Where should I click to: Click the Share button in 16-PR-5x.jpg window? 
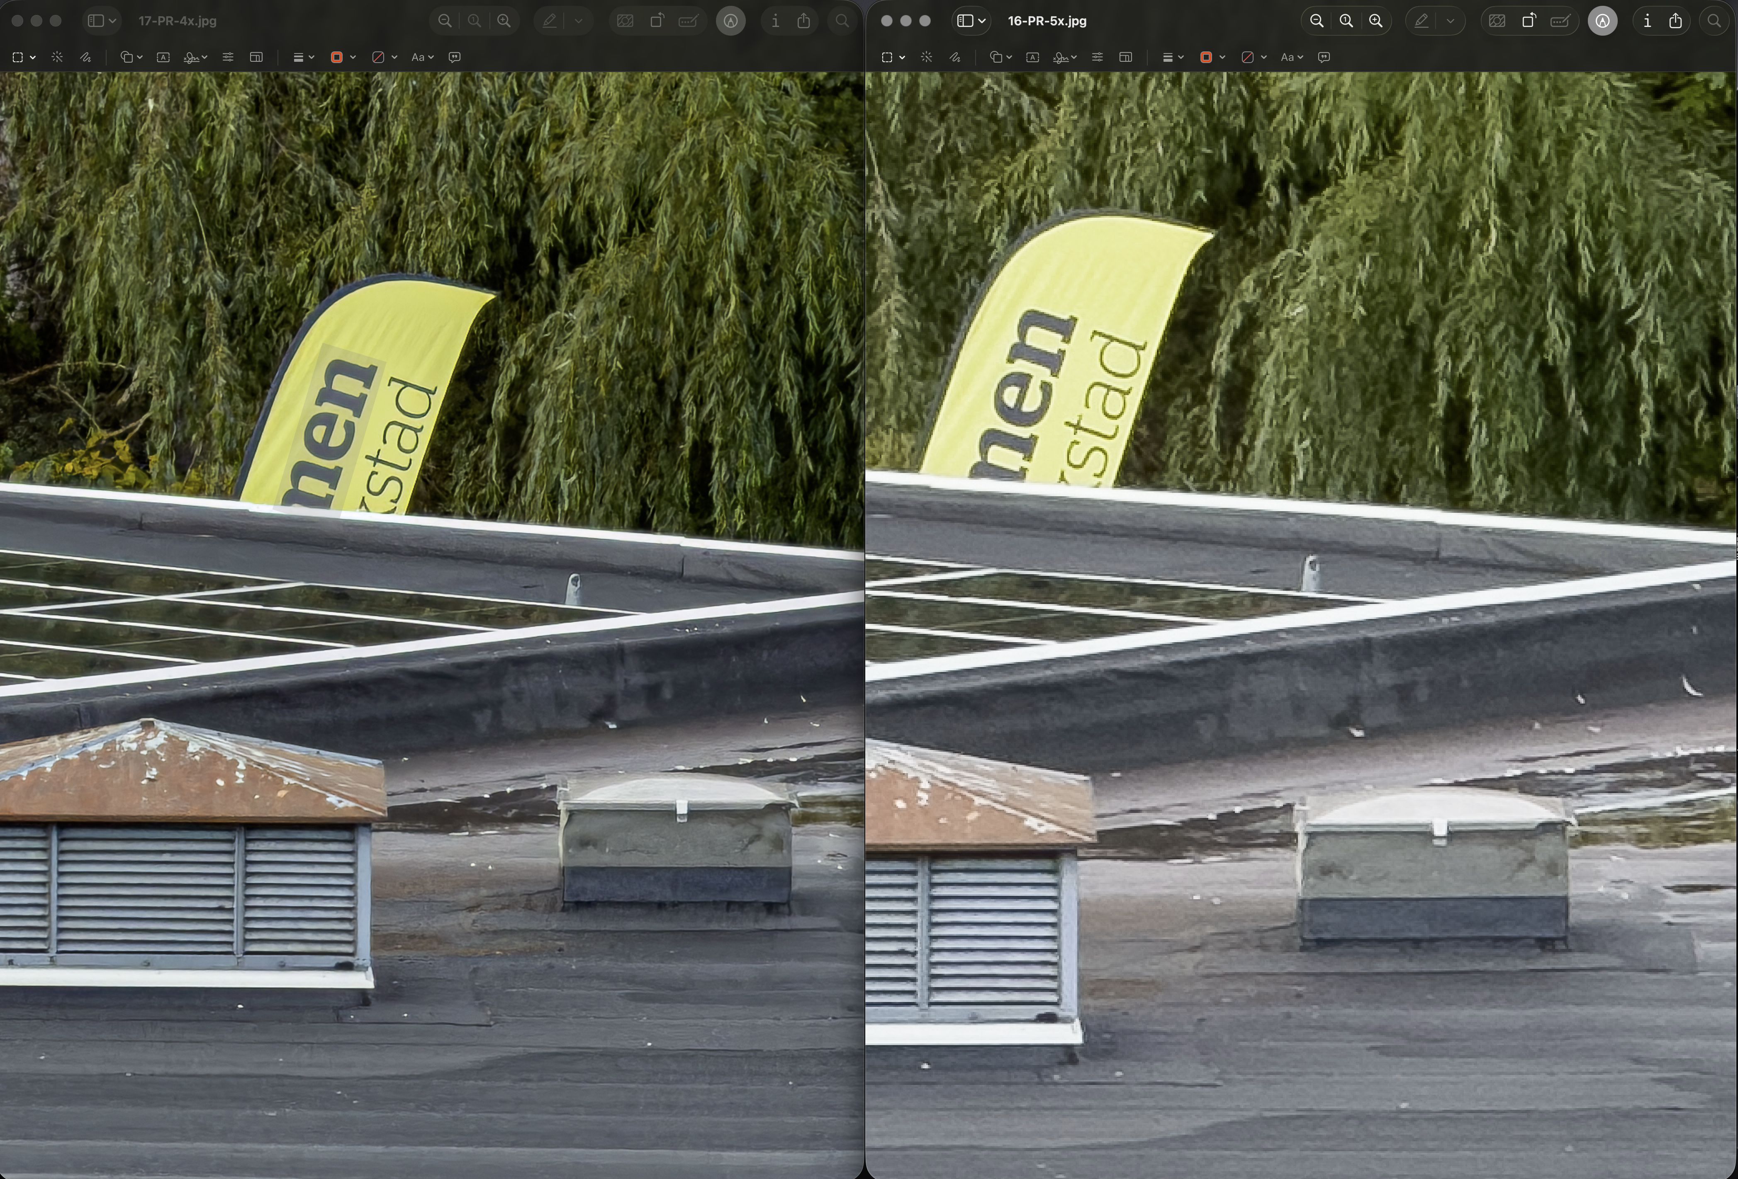[x=1675, y=21]
